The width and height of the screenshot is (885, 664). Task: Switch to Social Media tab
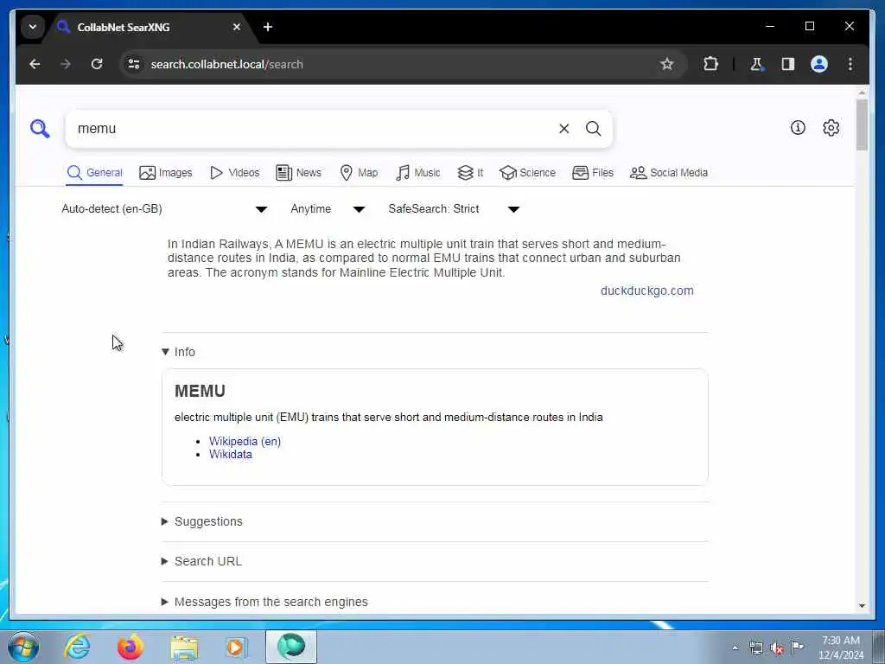[669, 173]
